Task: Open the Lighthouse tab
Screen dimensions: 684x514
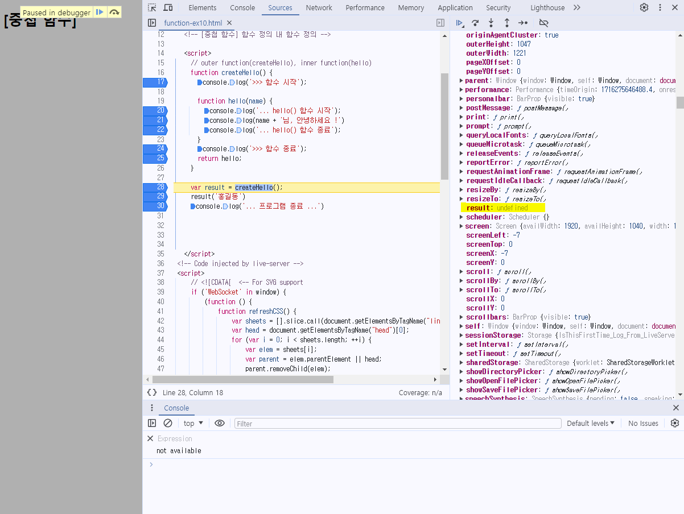Action: point(547,7)
